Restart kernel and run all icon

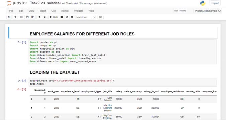(72, 17)
